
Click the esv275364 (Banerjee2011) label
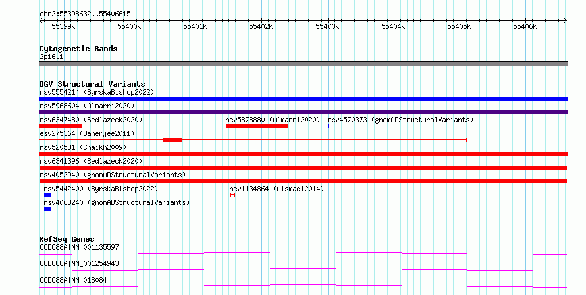point(87,133)
